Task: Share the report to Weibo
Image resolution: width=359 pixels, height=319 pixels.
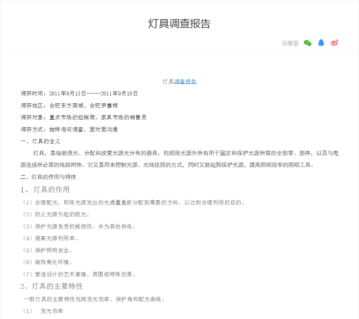Action: [334, 43]
